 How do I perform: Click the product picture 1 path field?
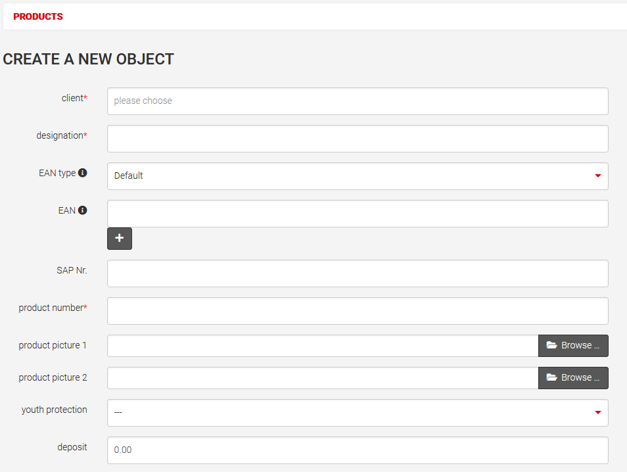coord(322,346)
